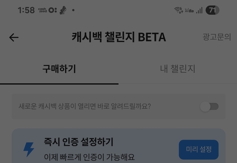Tap the 즉시 인증 설정하기 heading
The width and height of the screenshot is (237, 163).
(x=79, y=142)
